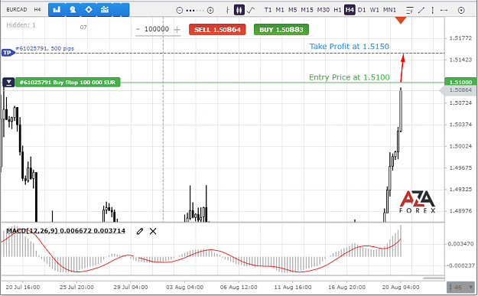Image resolution: width=478 pixels, height=296 pixels.
Task: Click the H4 label beside EURCAD
Action: [37, 10]
